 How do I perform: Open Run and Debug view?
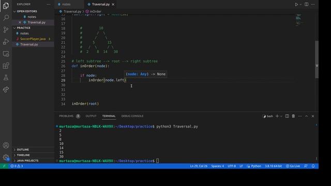(6, 41)
